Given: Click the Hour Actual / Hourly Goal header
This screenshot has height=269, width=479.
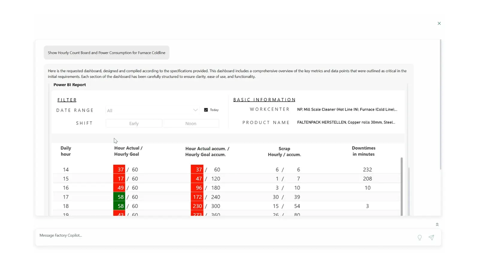Looking at the screenshot, I should tap(128, 151).
